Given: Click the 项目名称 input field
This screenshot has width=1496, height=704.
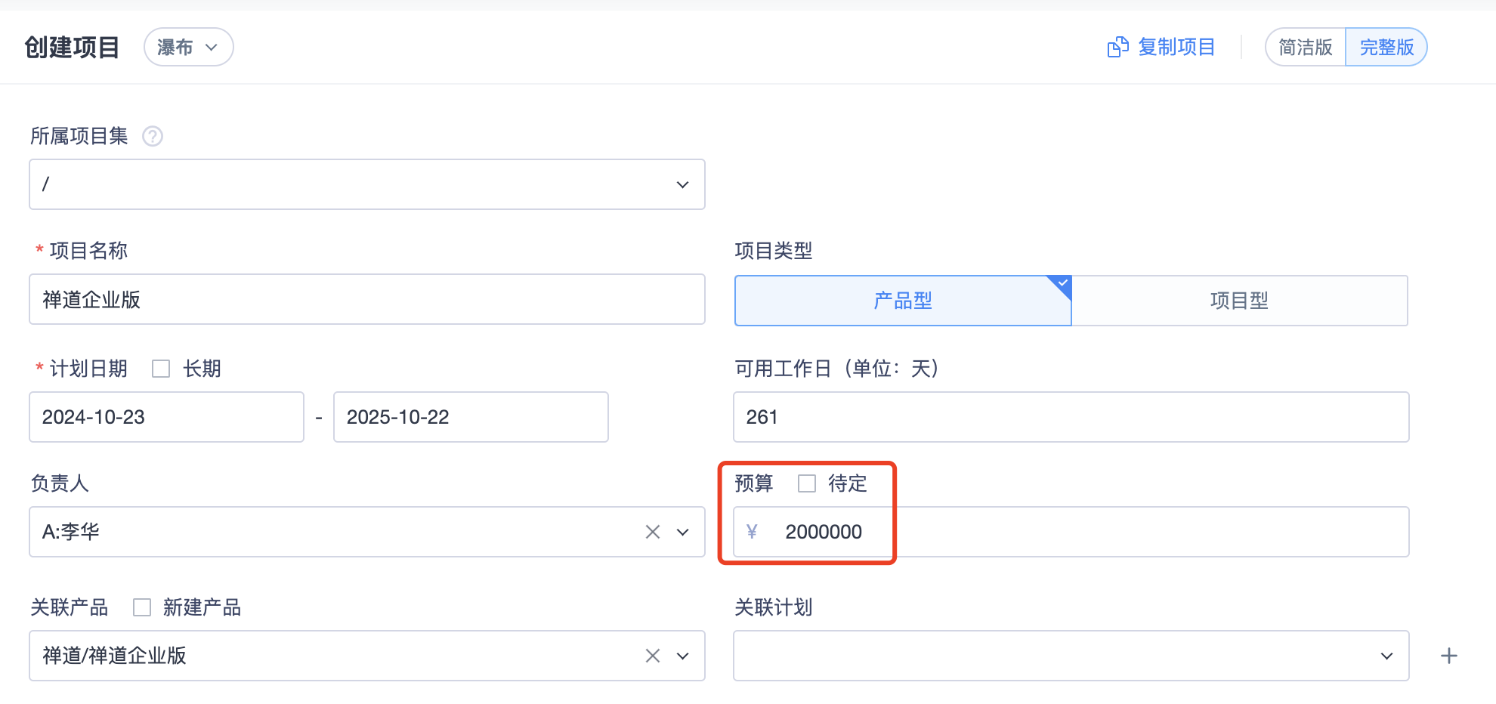Looking at the screenshot, I should (367, 300).
